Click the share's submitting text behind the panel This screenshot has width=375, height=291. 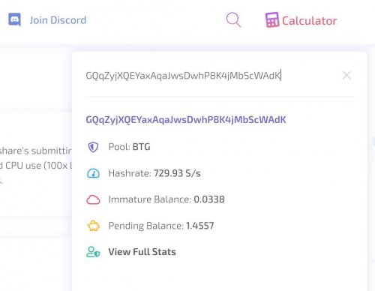point(36,151)
